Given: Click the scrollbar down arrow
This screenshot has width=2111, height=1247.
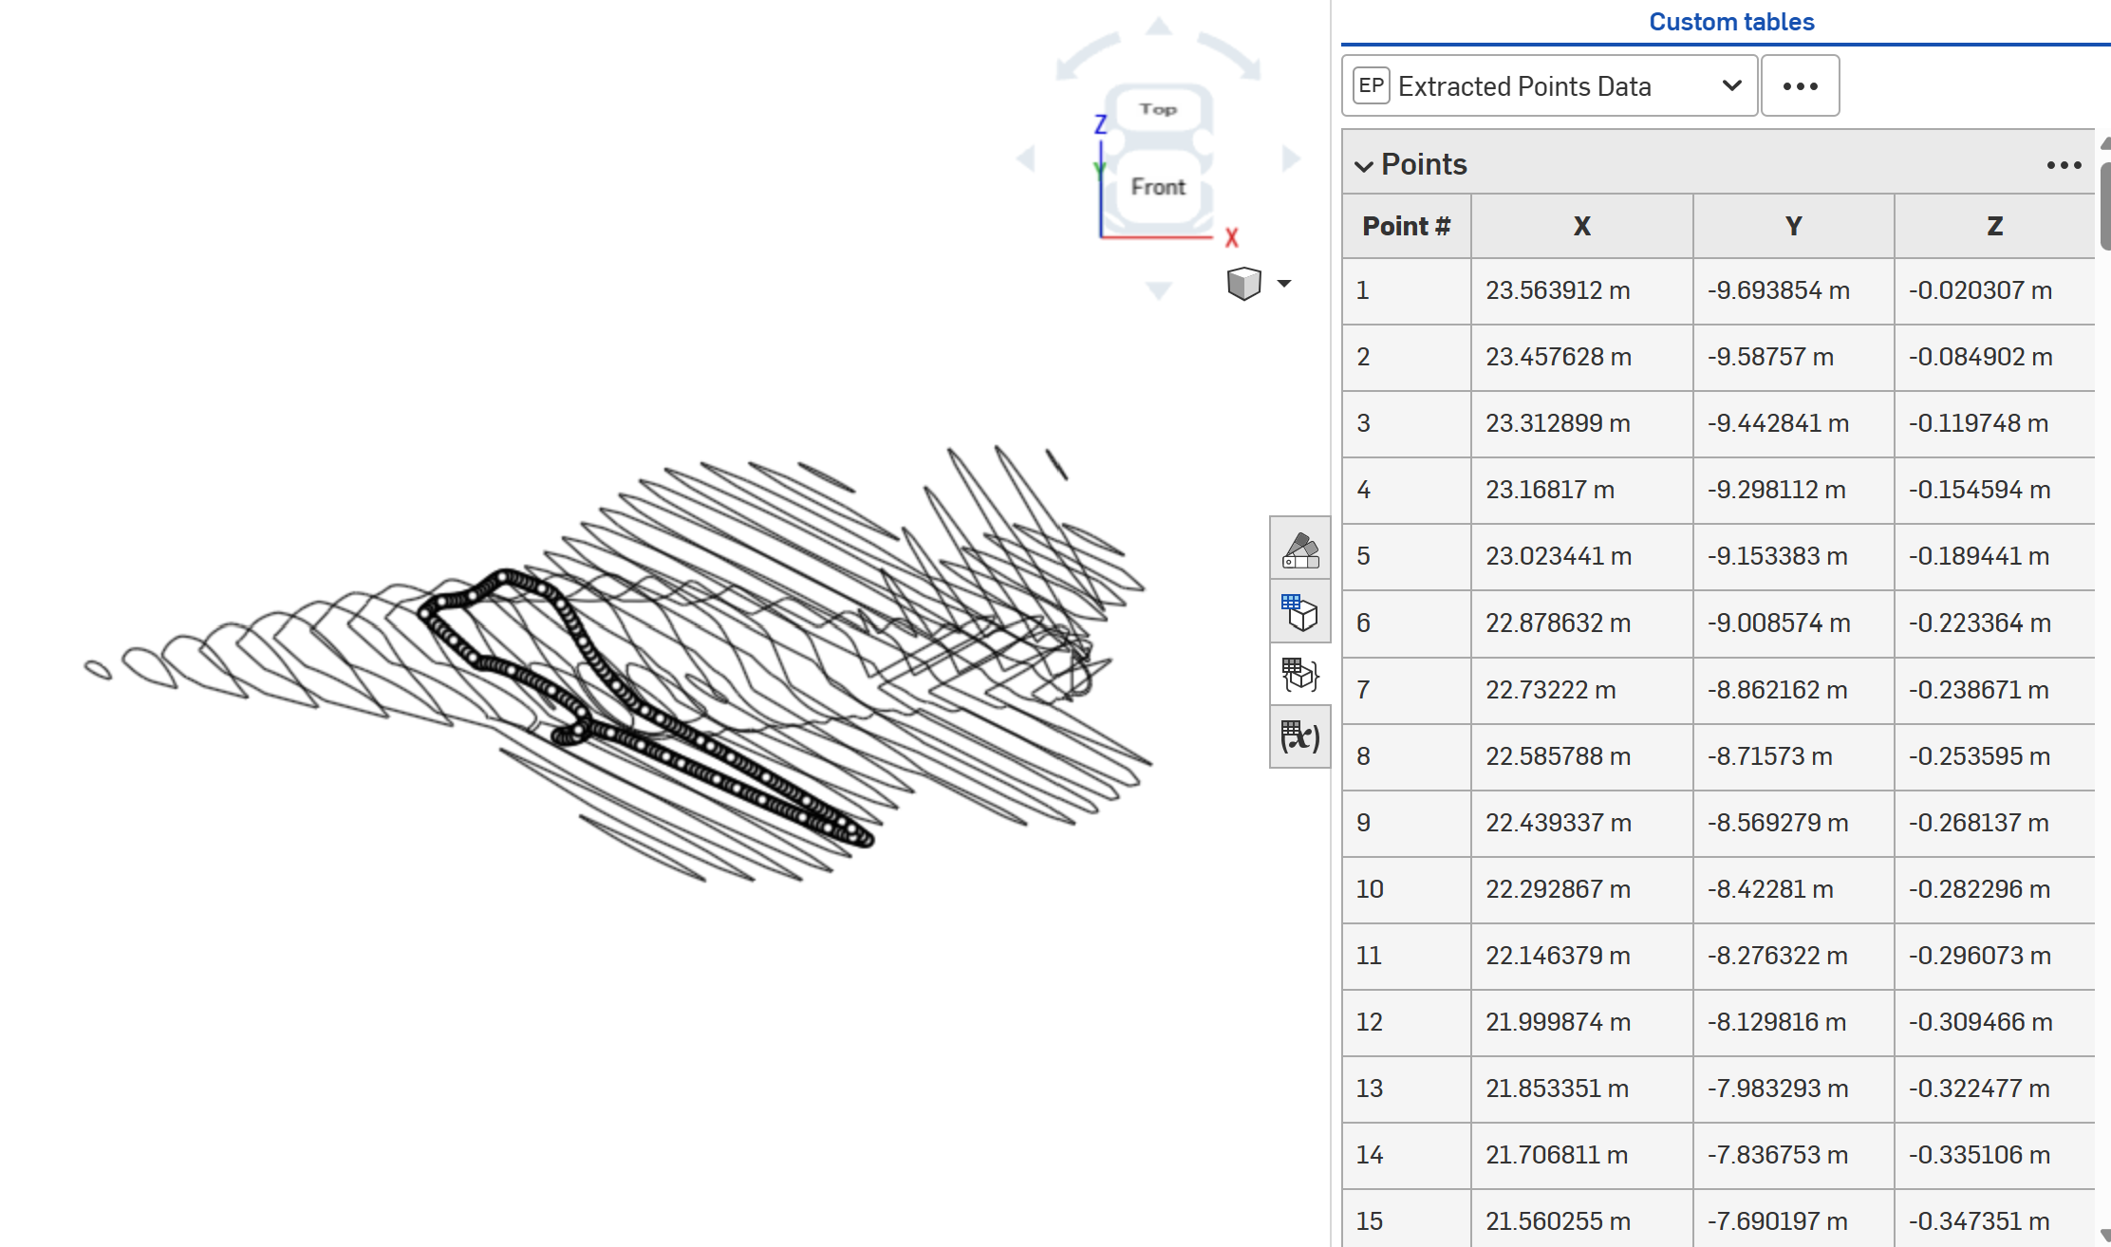Looking at the screenshot, I should pos(2105,1236).
